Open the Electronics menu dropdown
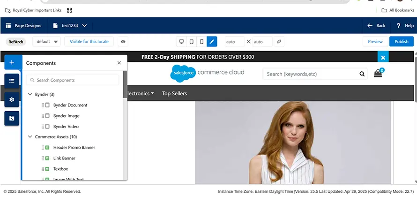417x197 pixels. tap(141, 93)
